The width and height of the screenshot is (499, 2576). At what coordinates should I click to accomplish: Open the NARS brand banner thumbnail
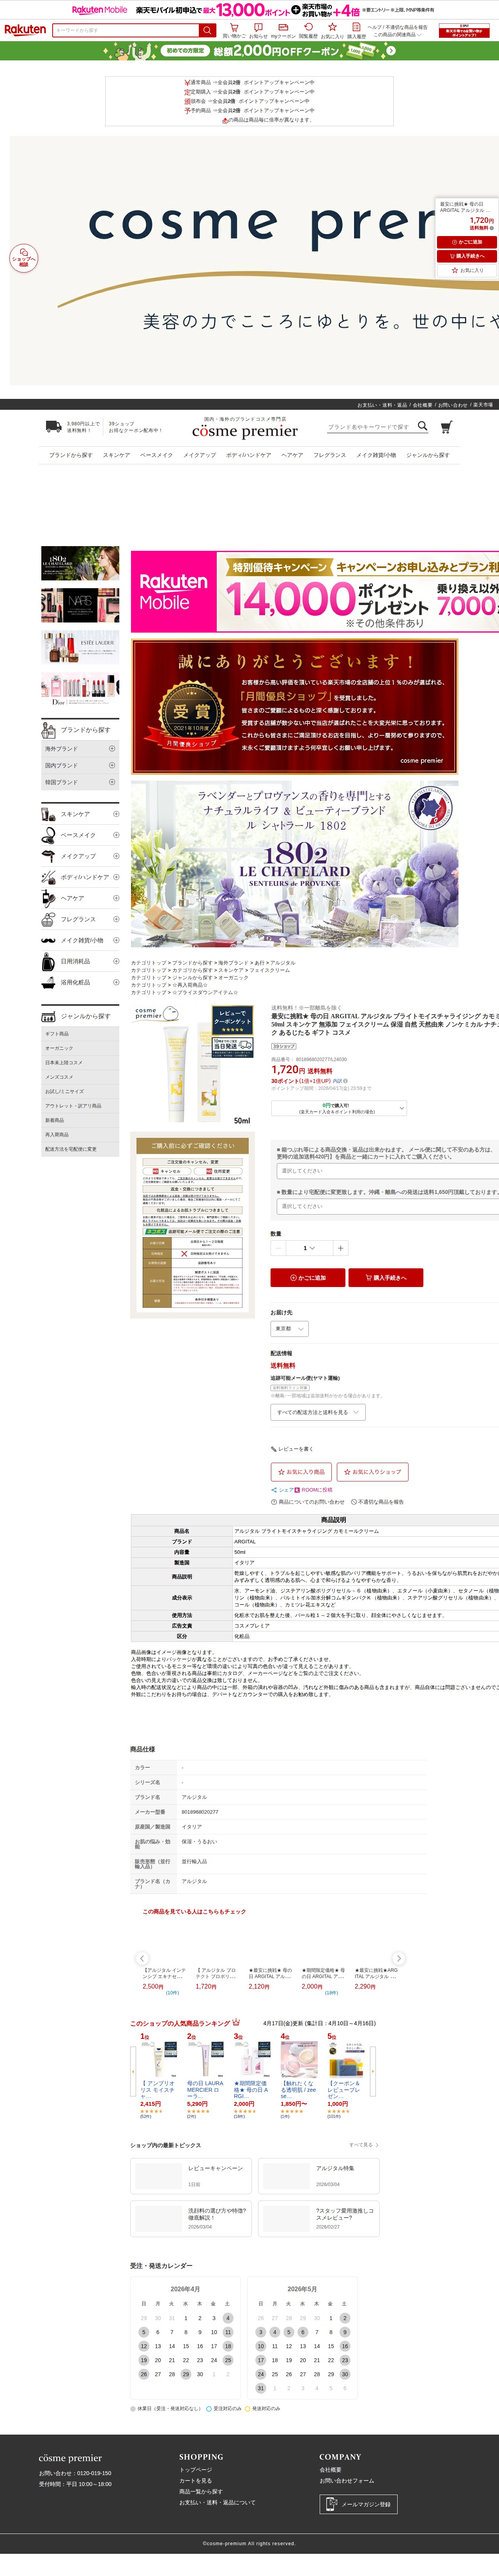pyautogui.click(x=80, y=604)
